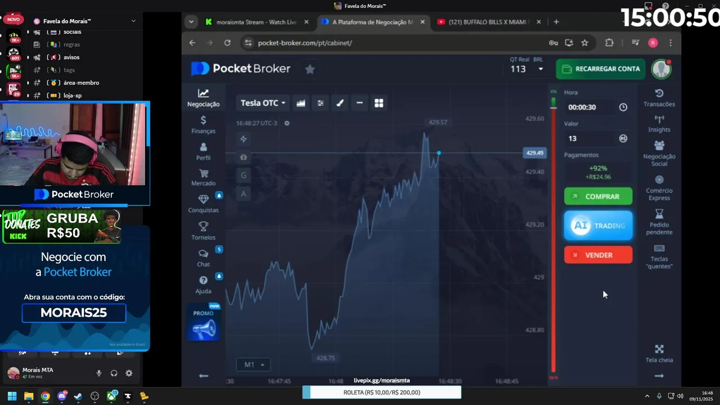The height and width of the screenshot is (405, 720).
Task: Reload the page in Chrome
Action: pyautogui.click(x=227, y=43)
